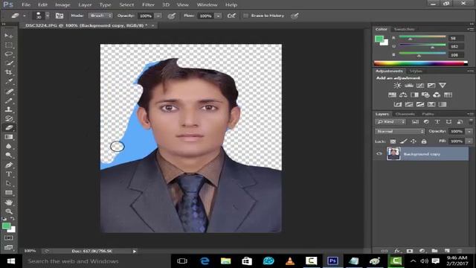Enable the Erase to History checkbox

pyautogui.click(x=246, y=16)
